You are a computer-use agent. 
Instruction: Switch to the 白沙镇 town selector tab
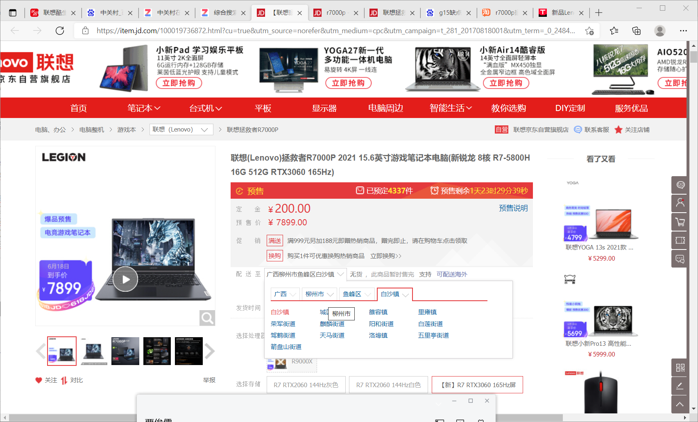click(x=394, y=294)
